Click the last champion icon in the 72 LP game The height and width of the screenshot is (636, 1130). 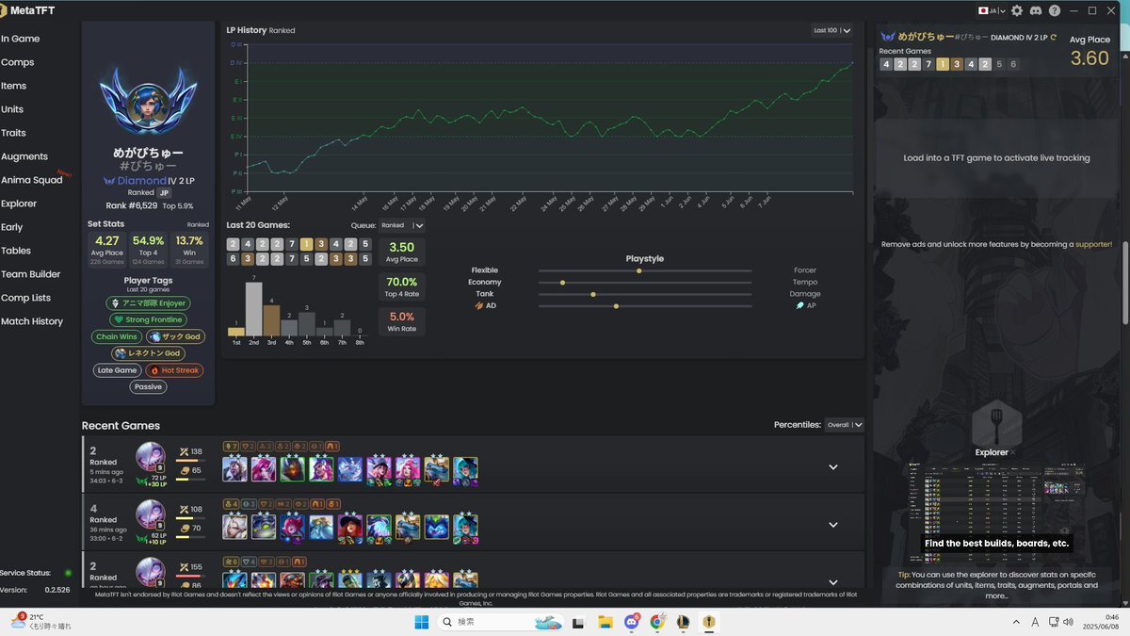465,469
